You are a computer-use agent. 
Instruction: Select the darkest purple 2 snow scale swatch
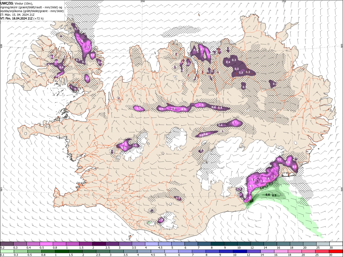tap(99, 244)
